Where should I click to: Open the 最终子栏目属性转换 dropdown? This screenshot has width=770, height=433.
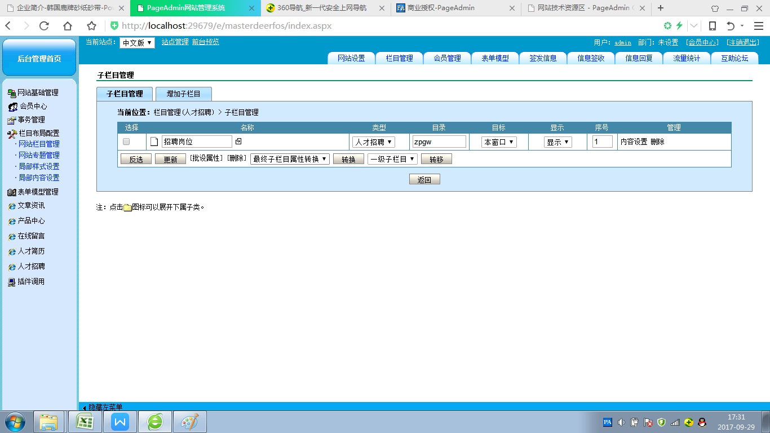(290, 159)
